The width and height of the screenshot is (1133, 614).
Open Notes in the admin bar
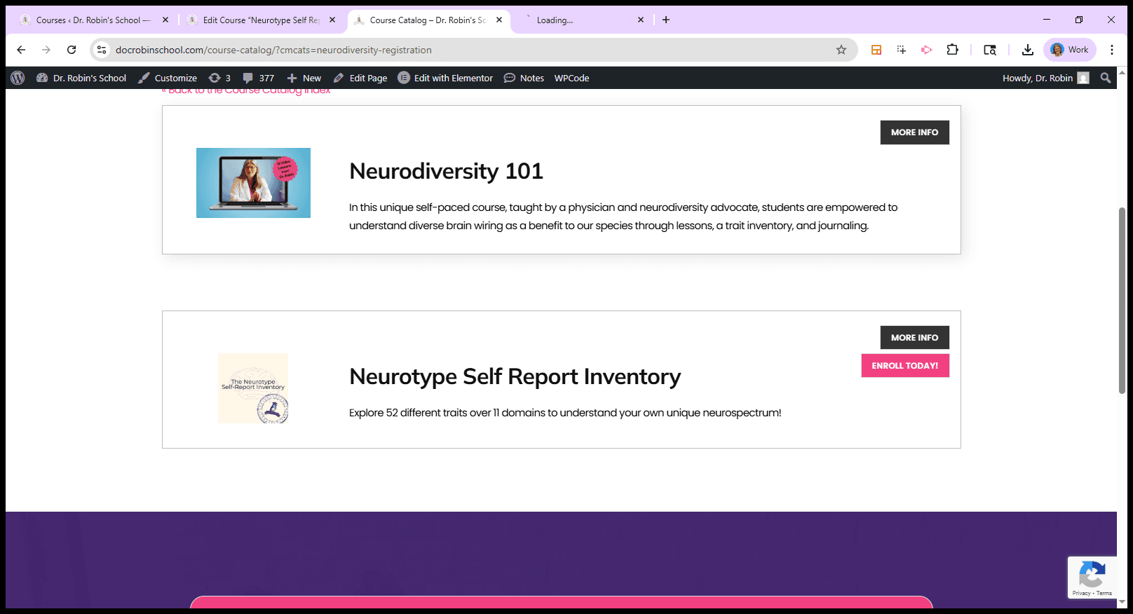(524, 78)
